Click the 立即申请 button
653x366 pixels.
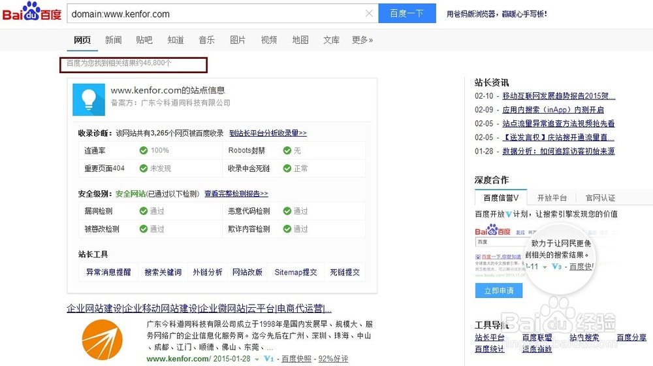point(498,291)
